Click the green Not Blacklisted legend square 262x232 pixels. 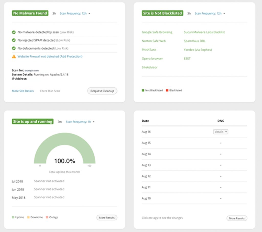pos(143,90)
